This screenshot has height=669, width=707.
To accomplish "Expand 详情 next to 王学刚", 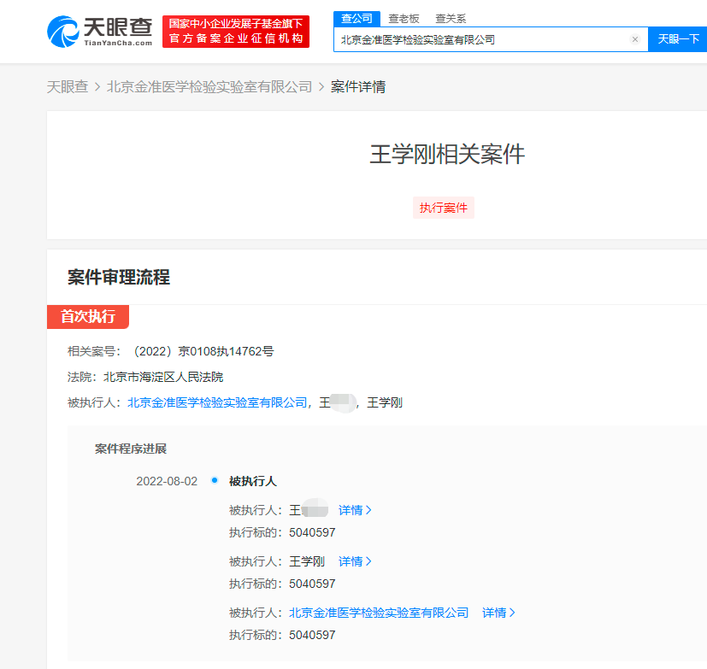I will (x=355, y=561).
